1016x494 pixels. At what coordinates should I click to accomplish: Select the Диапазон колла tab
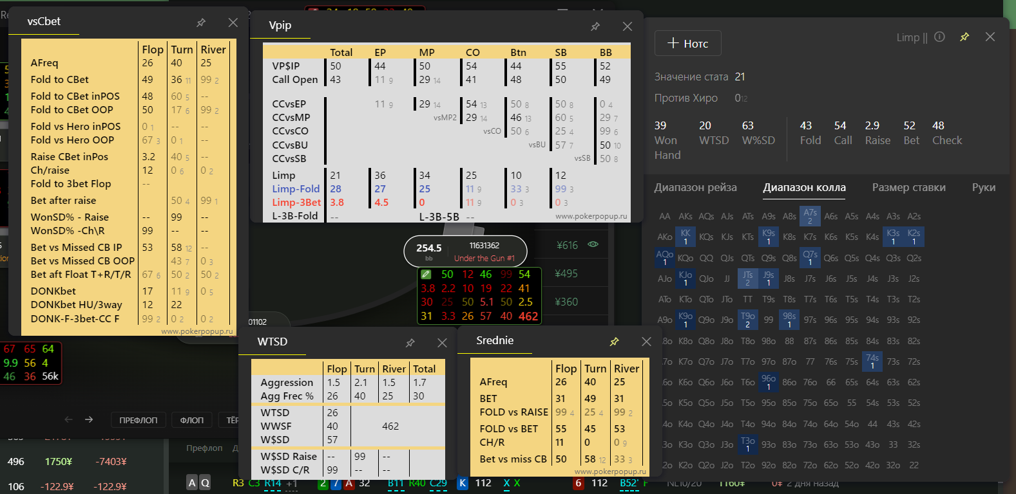tap(804, 187)
